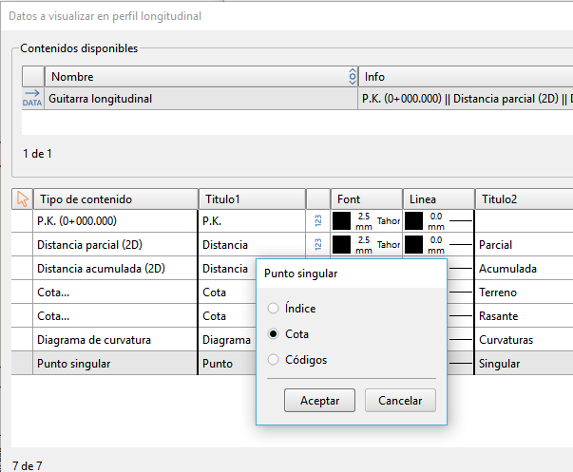
Task: Click the Titulo2 cell reading Acumulada
Action: (x=524, y=268)
